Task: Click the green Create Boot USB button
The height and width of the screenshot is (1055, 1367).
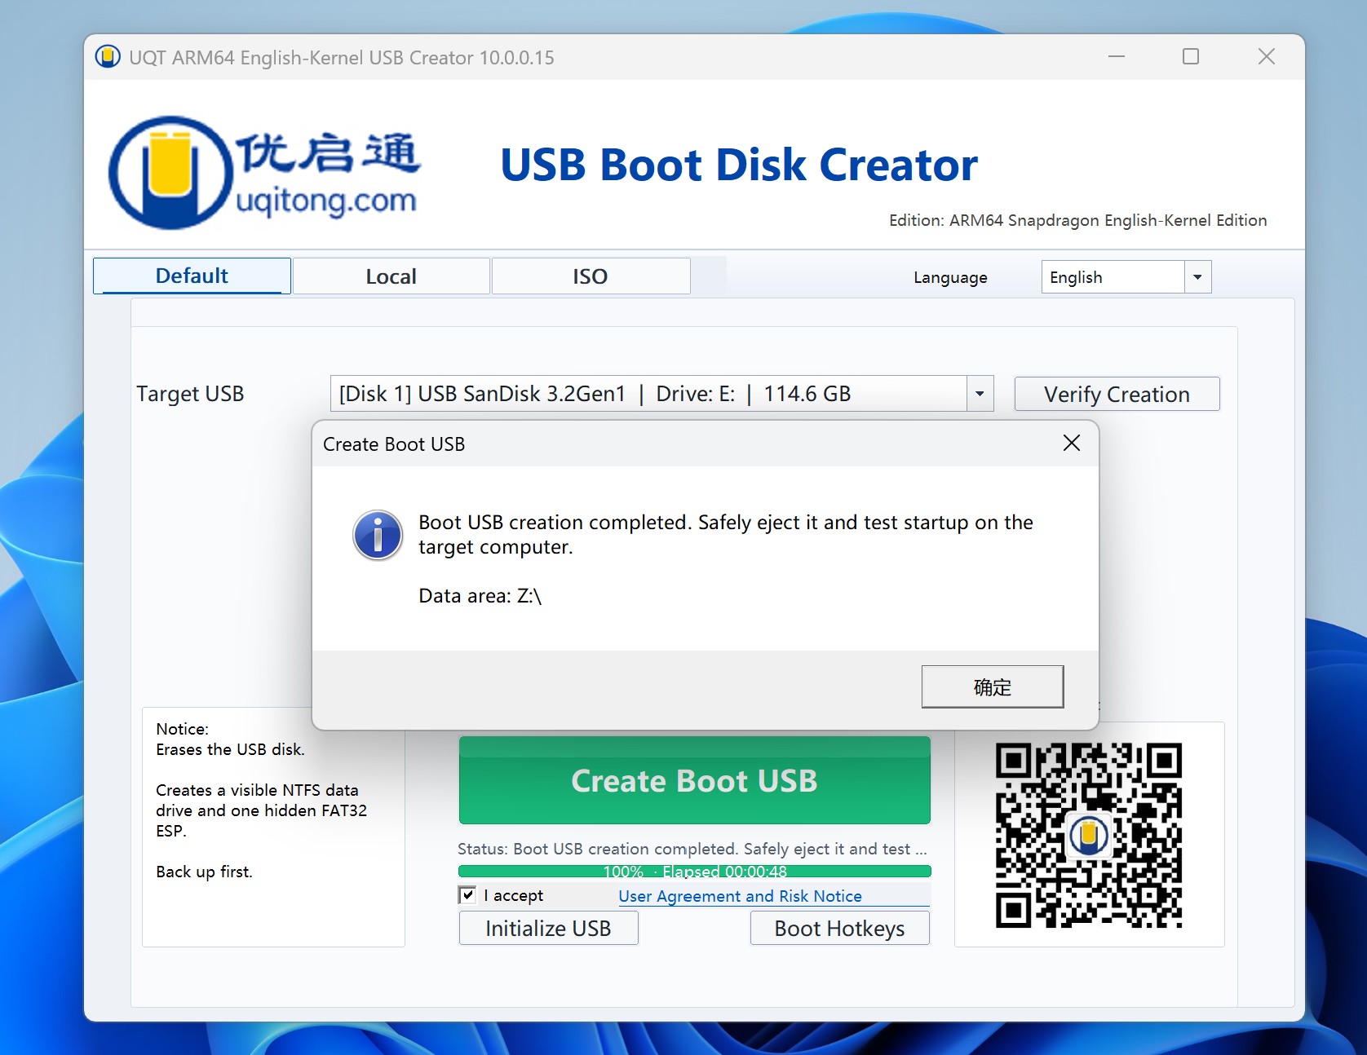Action: click(695, 780)
